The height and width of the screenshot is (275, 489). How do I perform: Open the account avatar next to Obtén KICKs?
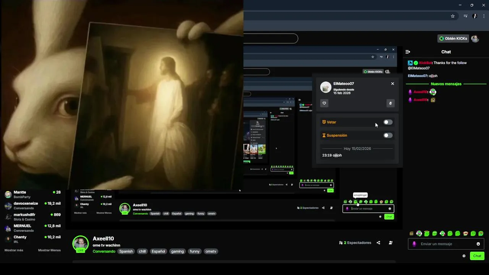click(x=475, y=39)
